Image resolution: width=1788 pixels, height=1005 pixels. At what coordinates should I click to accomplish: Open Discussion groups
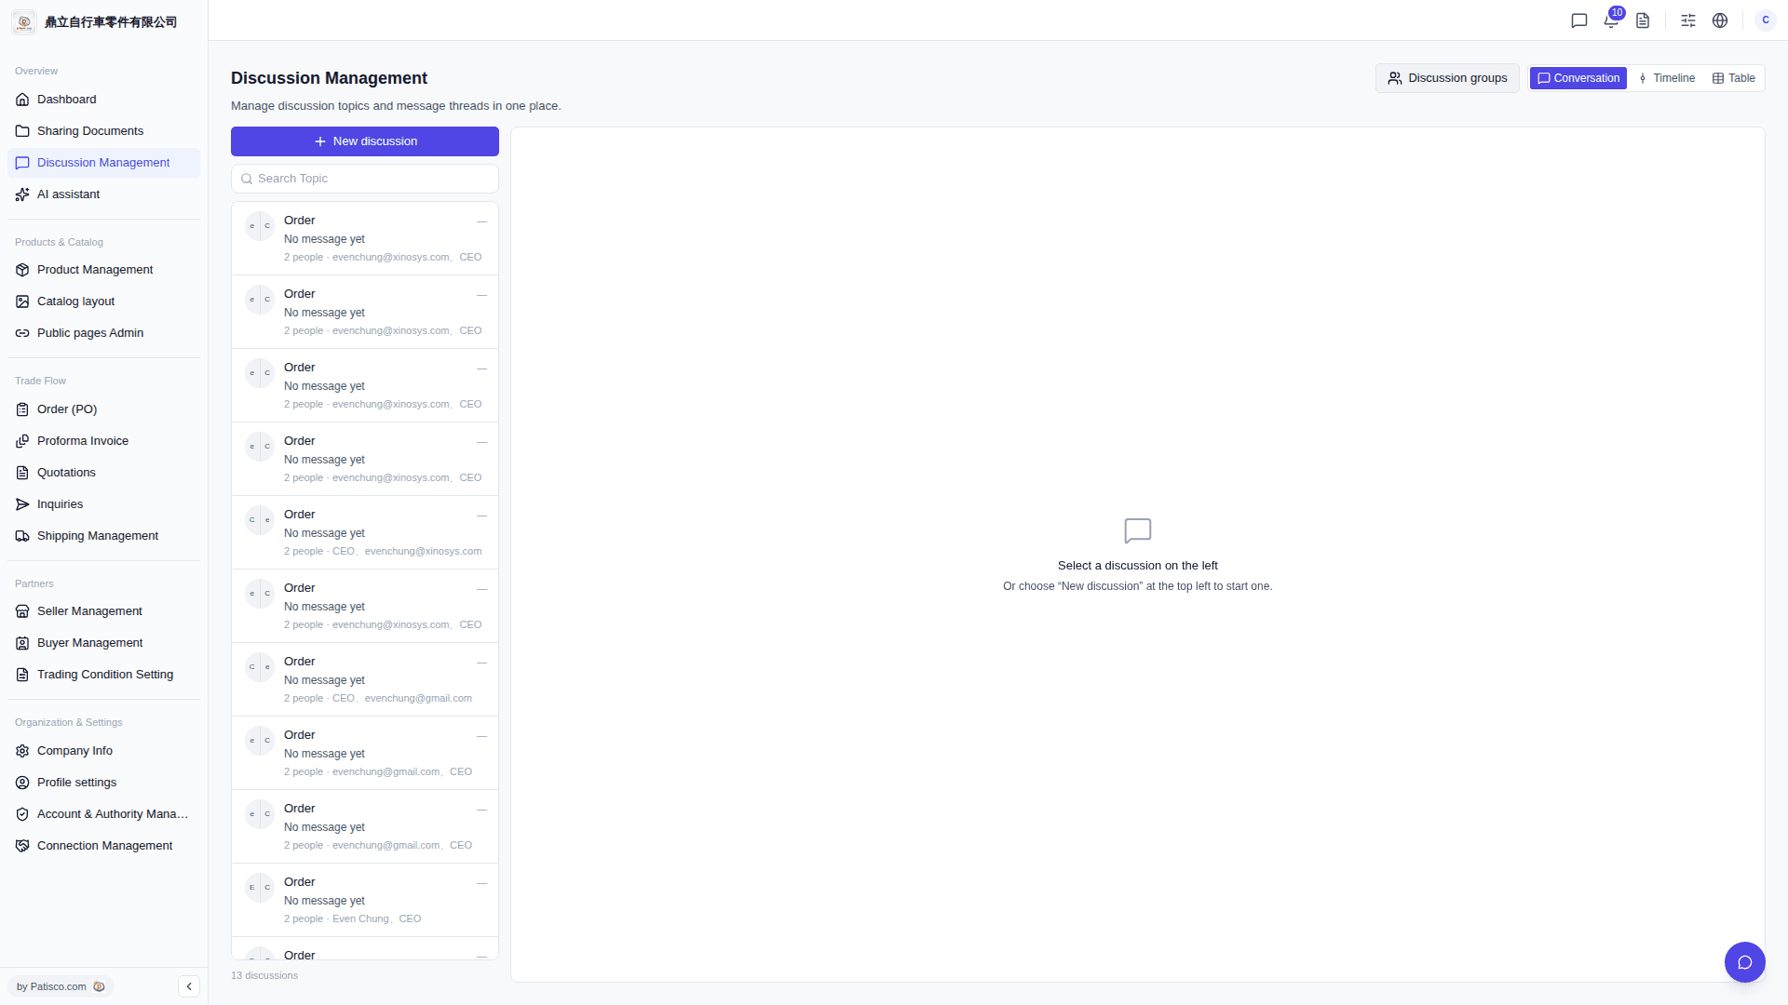1447,78
